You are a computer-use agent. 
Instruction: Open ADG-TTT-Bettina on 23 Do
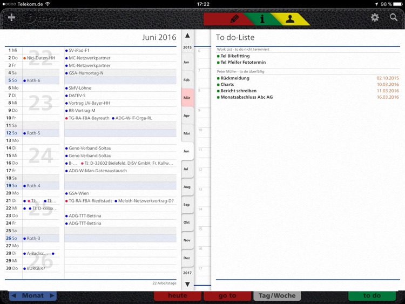(x=83, y=215)
